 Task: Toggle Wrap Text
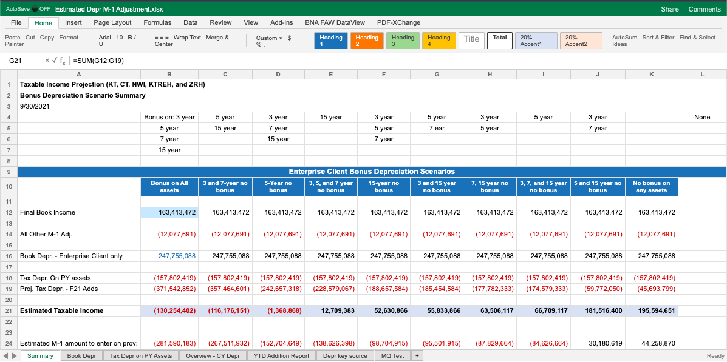point(187,38)
